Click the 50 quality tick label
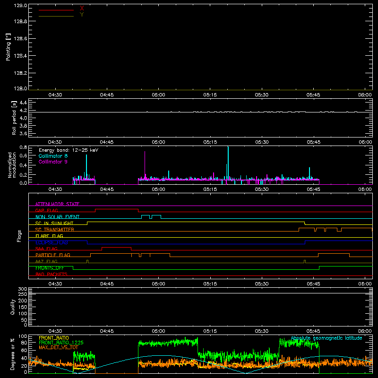This screenshot has width=378, height=378. [x=24, y=320]
